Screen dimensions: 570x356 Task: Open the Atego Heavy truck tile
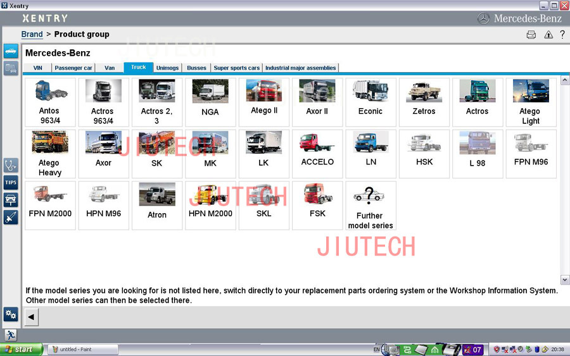click(x=50, y=154)
